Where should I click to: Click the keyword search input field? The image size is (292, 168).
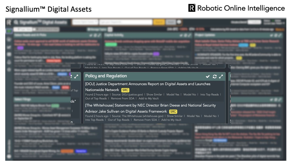click(126, 22)
